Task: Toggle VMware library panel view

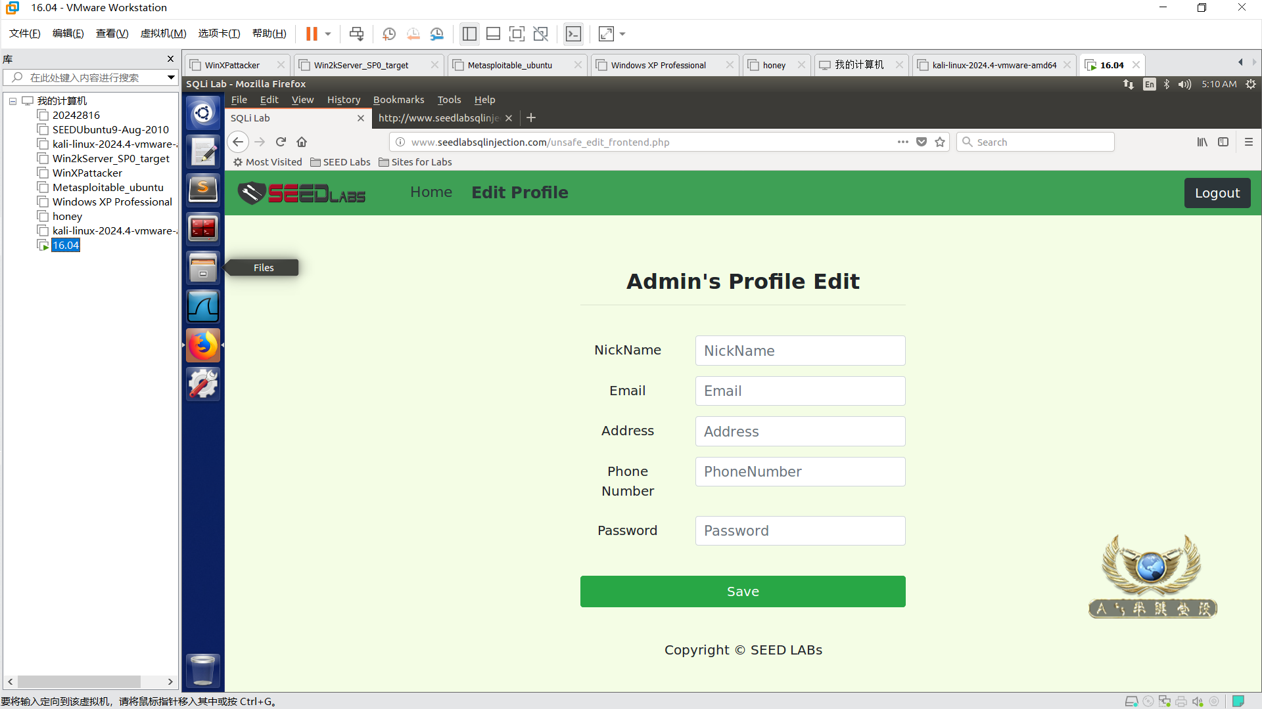Action: click(x=469, y=34)
